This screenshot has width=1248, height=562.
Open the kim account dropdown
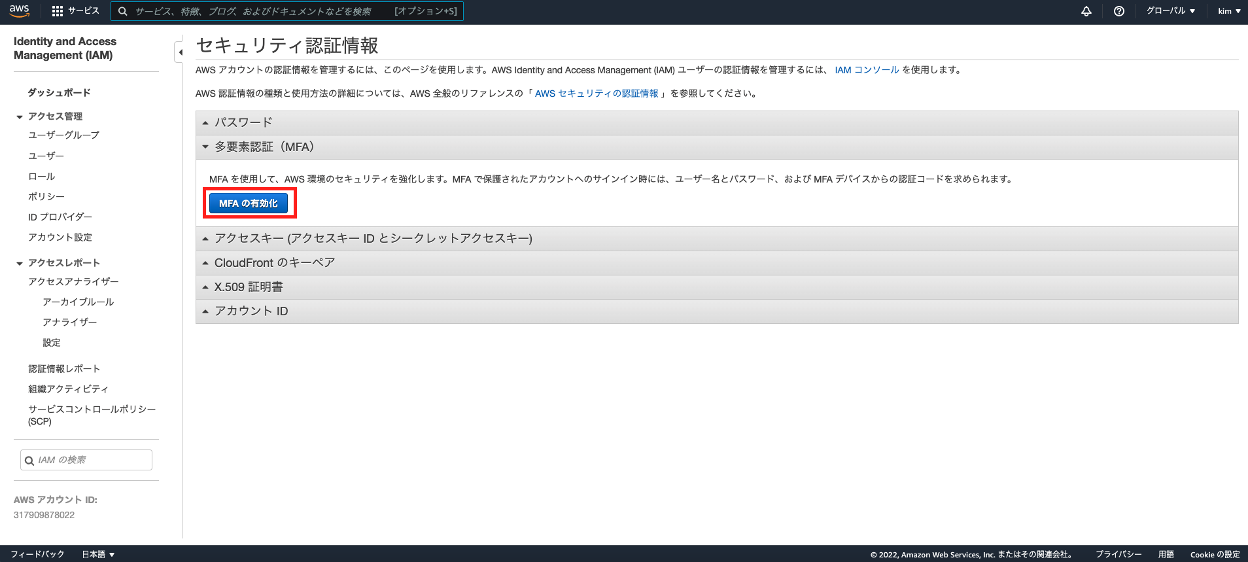[x=1229, y=11]
